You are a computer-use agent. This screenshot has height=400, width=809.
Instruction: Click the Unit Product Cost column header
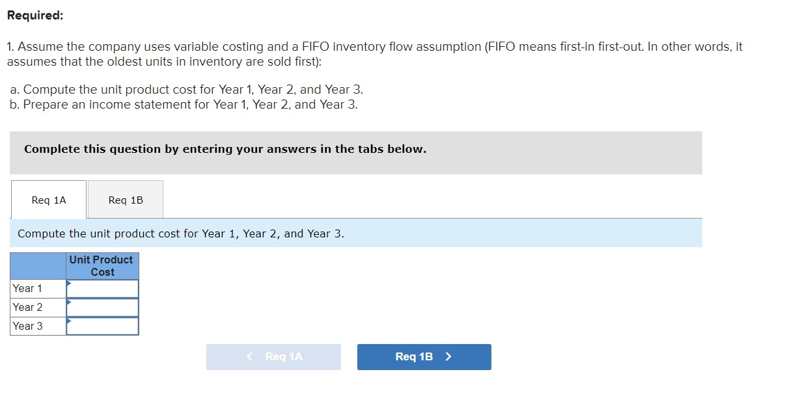[x=102, y=266]
